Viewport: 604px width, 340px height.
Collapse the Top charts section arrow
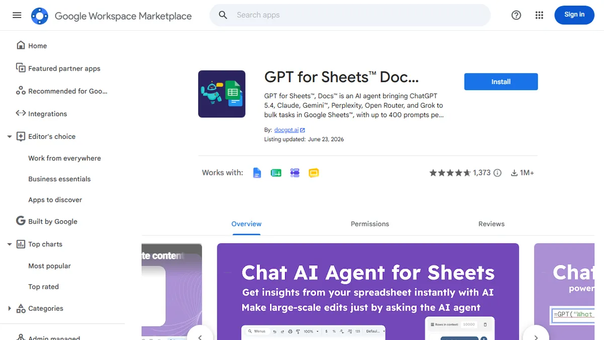[9, 244]
